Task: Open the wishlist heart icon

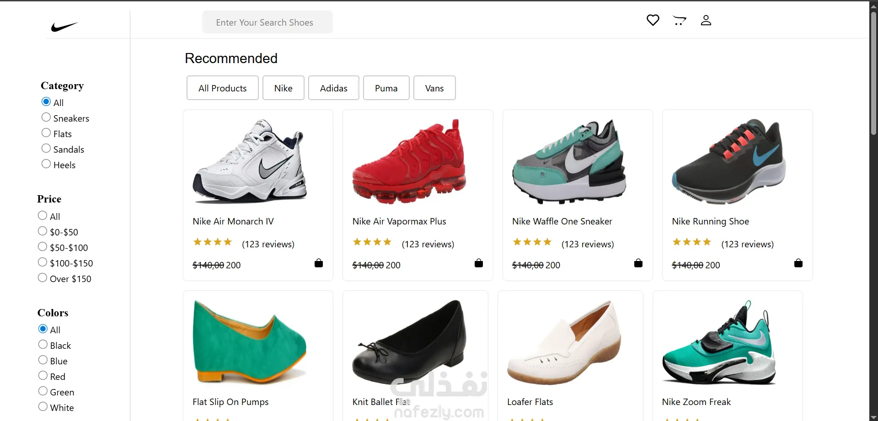Action: pos(653,20)
